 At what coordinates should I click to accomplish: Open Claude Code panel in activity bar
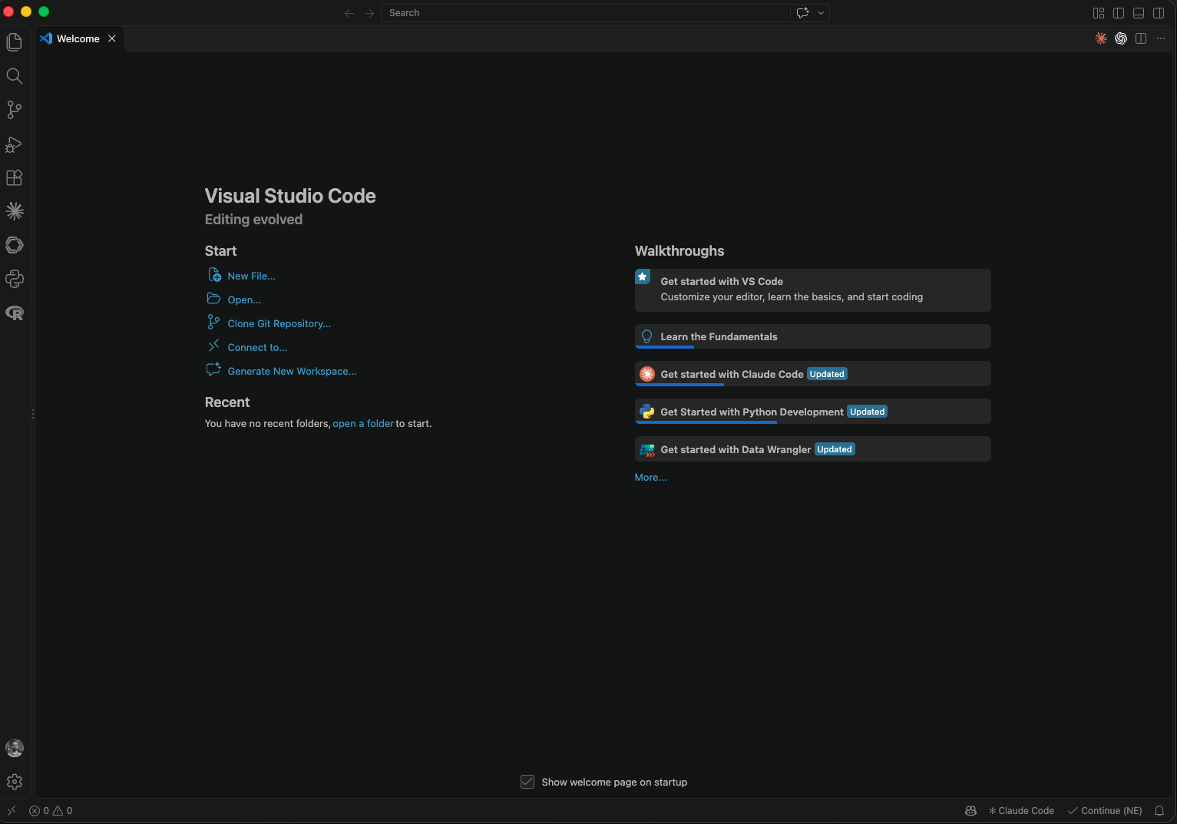coord(15,211)
